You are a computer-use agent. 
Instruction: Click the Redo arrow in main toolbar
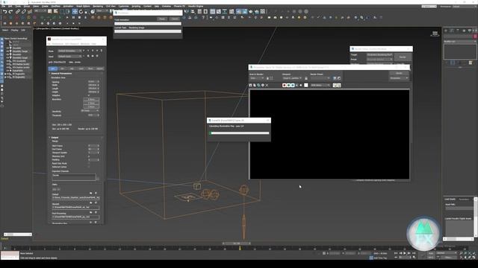pos(10,12)
